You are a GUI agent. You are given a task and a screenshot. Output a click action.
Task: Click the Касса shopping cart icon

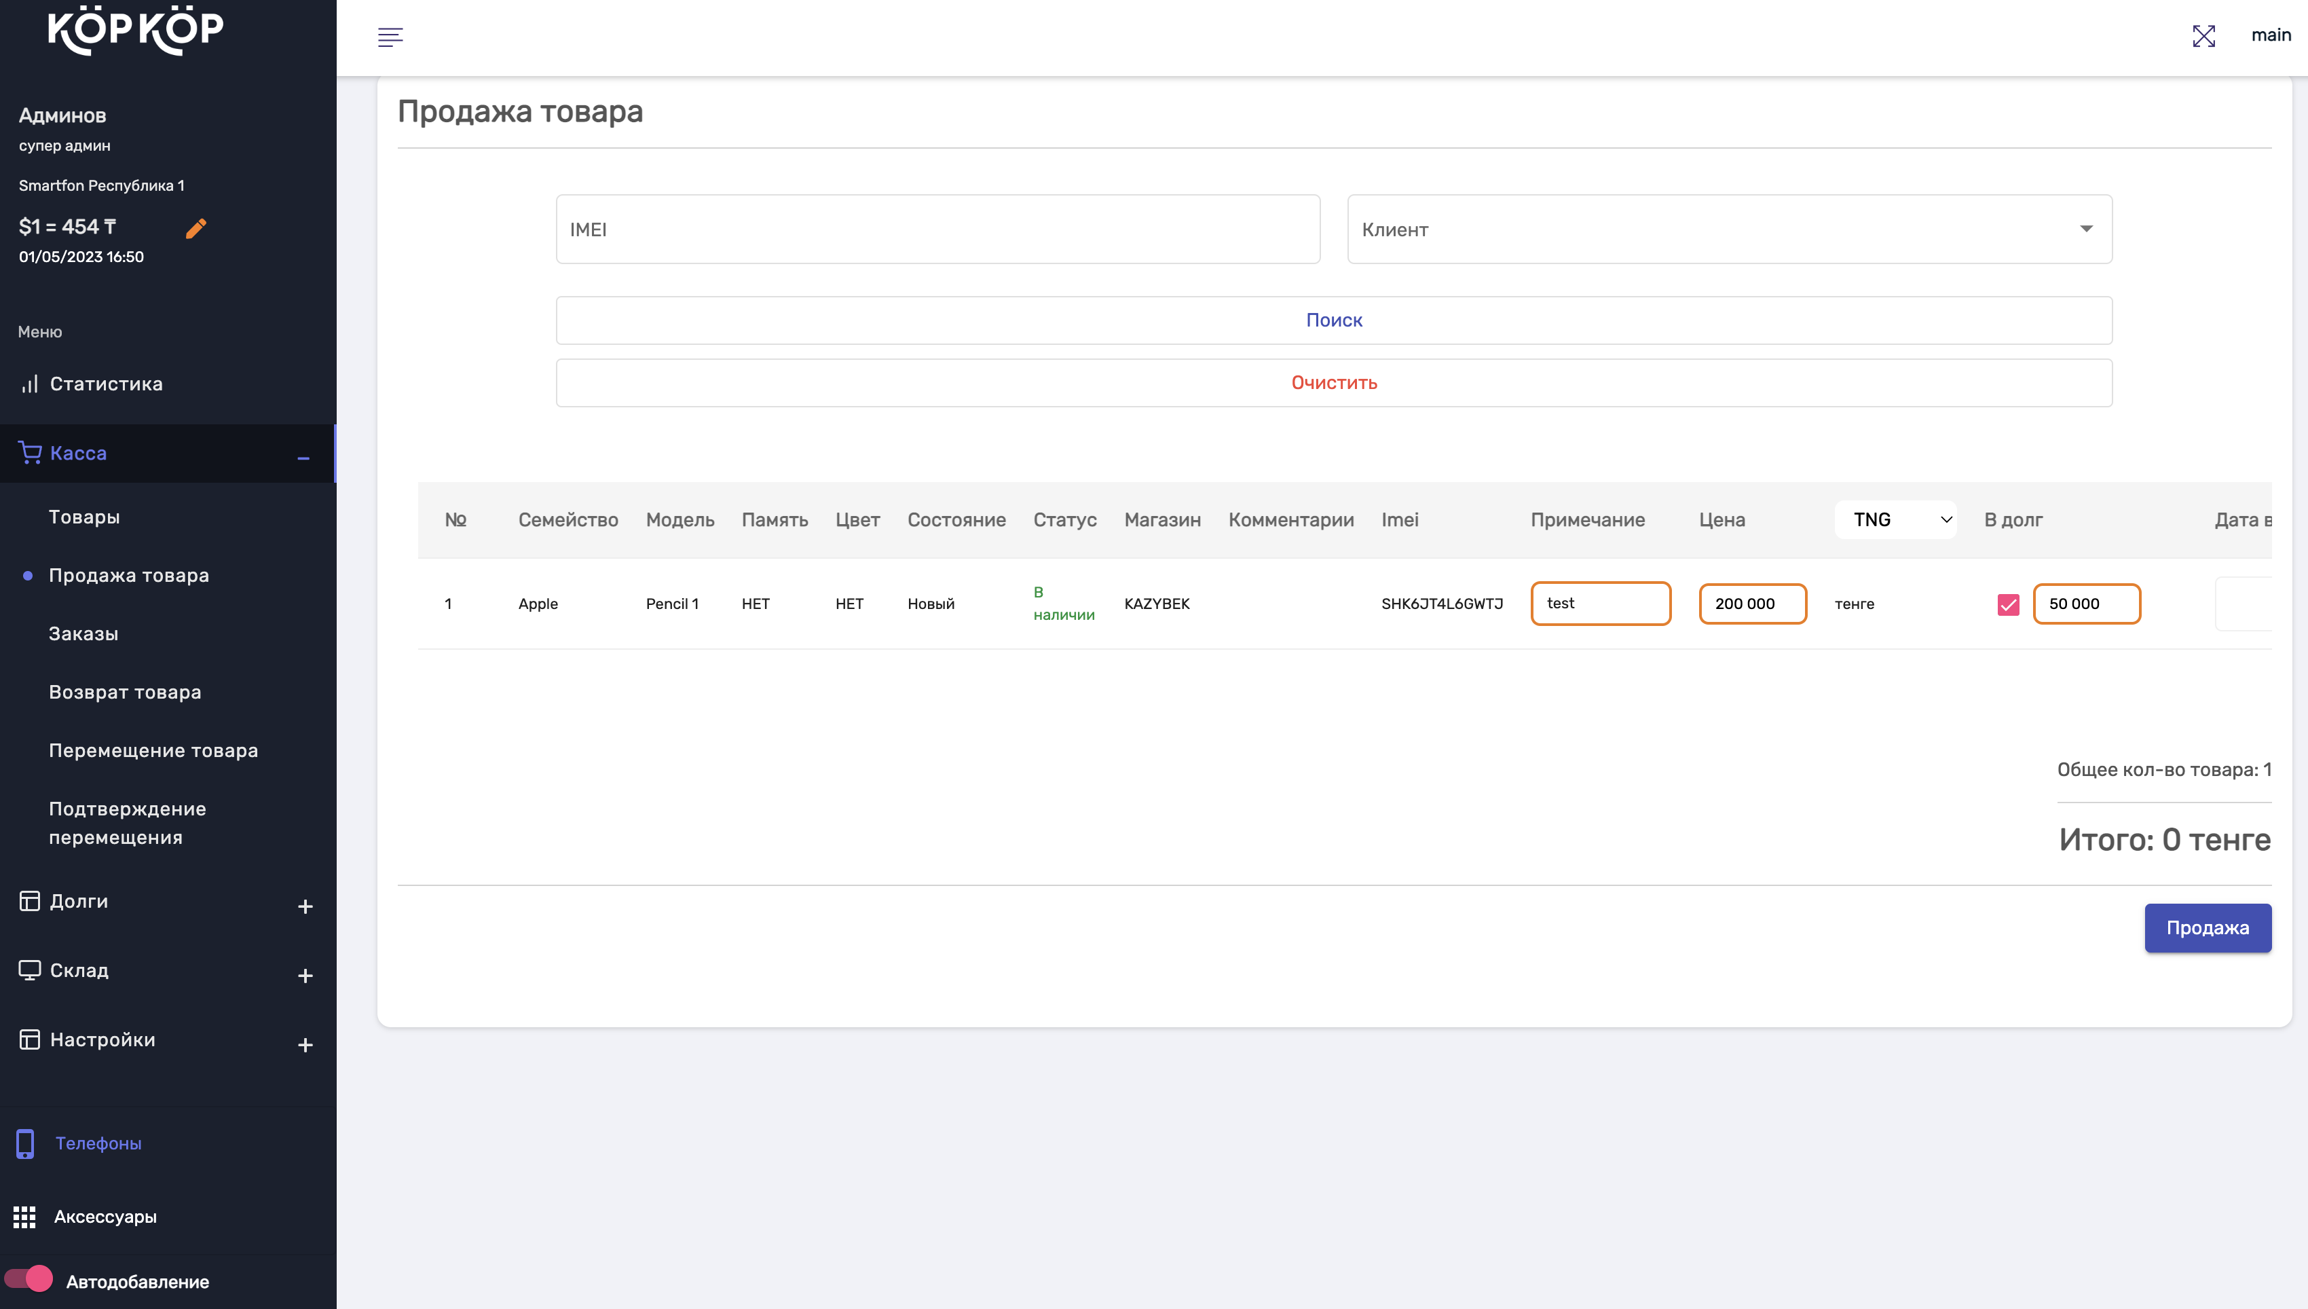(30, 453)
